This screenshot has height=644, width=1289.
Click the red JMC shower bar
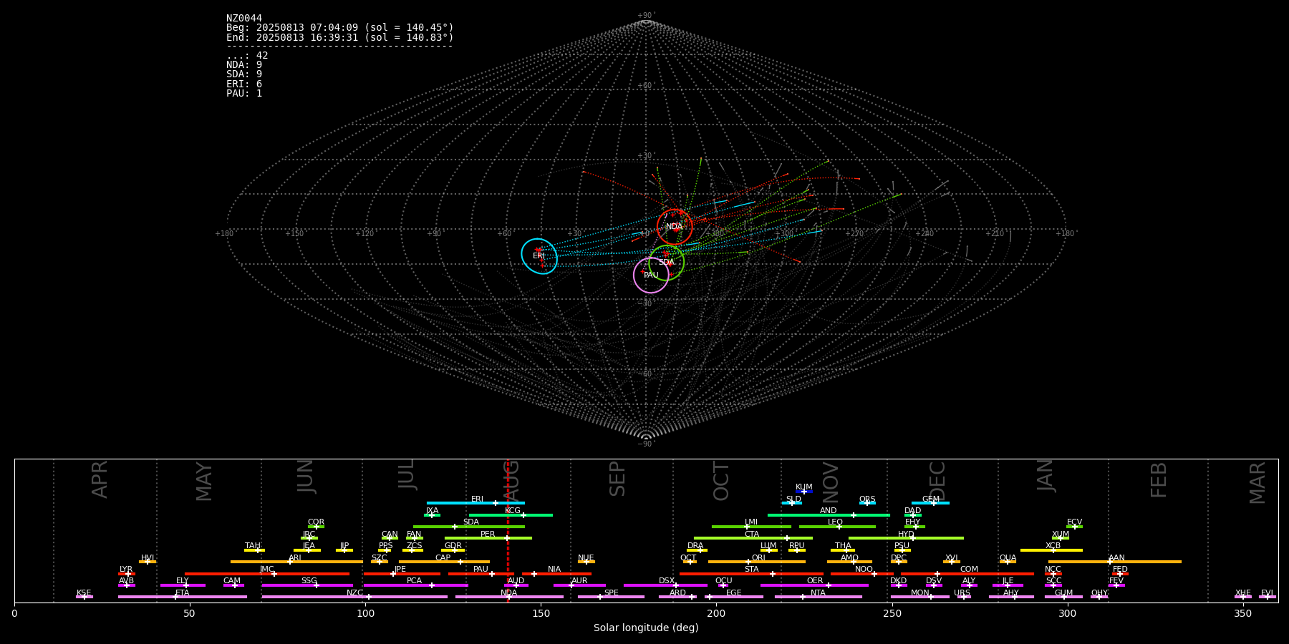click(267, 574)
